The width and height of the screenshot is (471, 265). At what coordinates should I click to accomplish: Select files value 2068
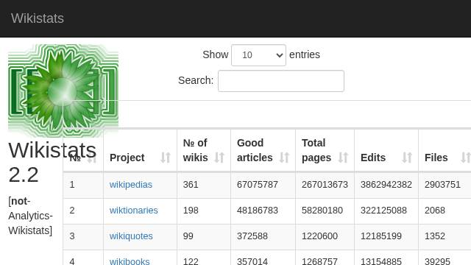(435, 211)
